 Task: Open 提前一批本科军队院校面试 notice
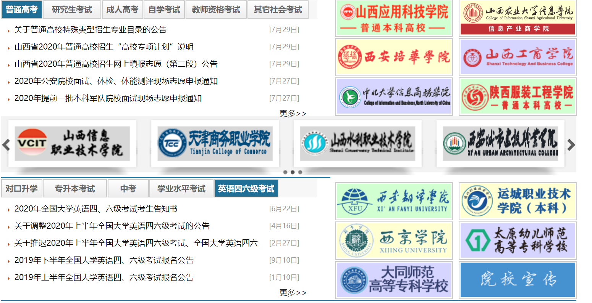[x=108, y=98]
